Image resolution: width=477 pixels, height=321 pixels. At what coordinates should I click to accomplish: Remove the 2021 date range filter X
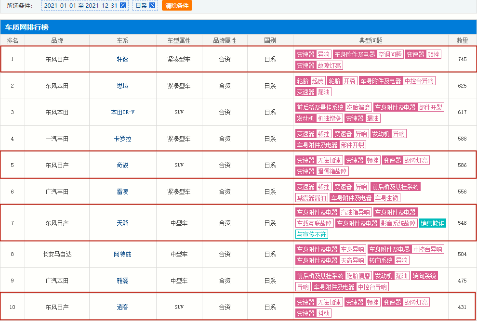[122, 6]
